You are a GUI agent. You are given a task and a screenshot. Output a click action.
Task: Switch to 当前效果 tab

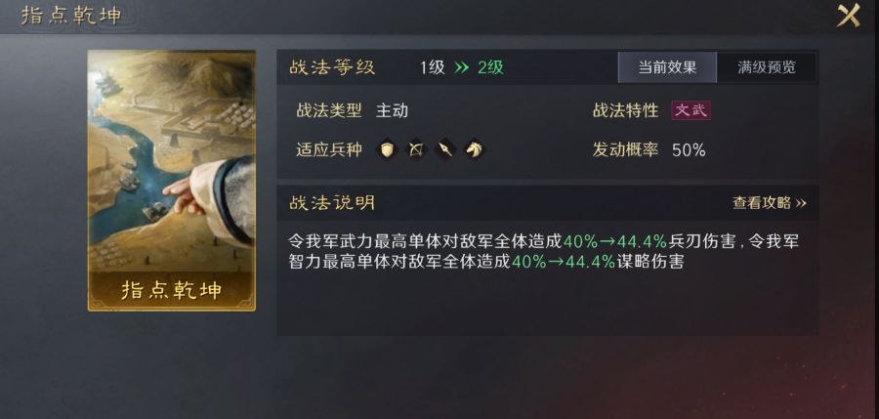pos(667,67)
